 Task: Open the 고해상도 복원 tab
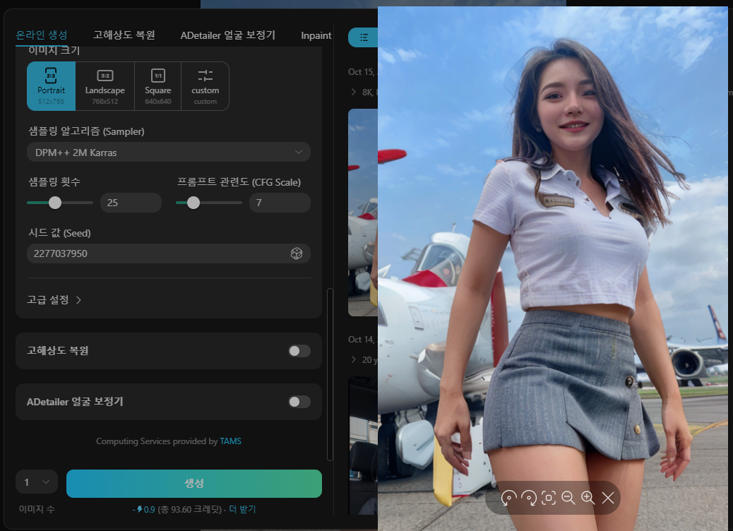pos(124,33)
